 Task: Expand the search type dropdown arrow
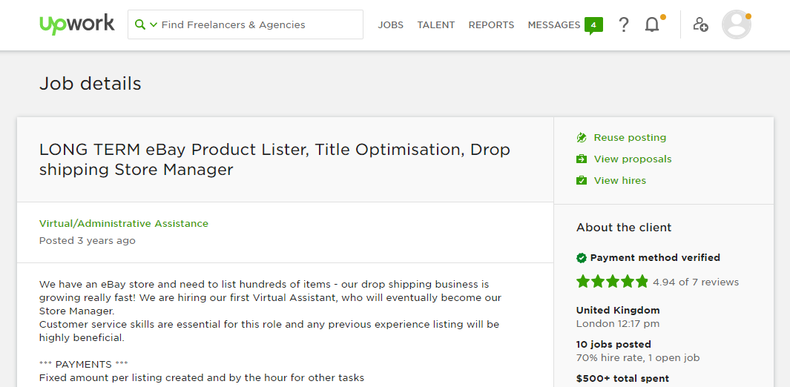tap(154, 24)
